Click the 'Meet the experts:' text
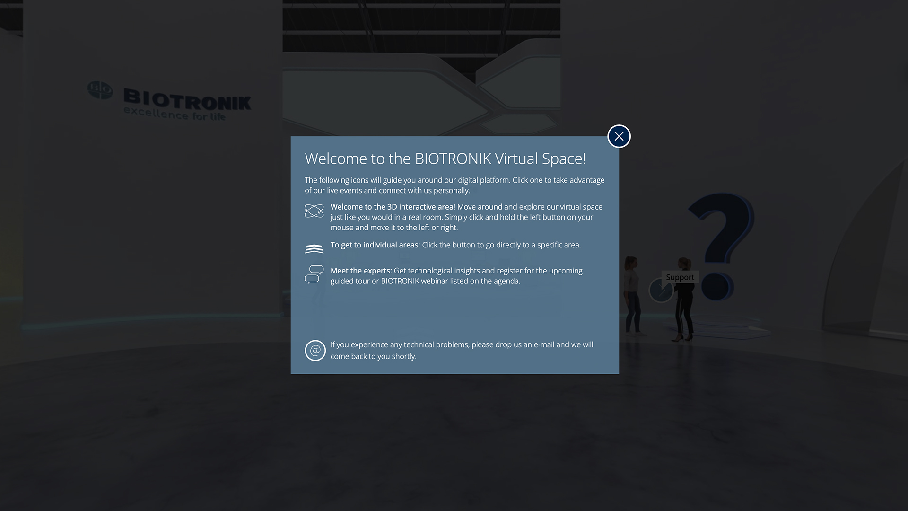This screenshot has width=908, height=511. click(x=361, y=271)
